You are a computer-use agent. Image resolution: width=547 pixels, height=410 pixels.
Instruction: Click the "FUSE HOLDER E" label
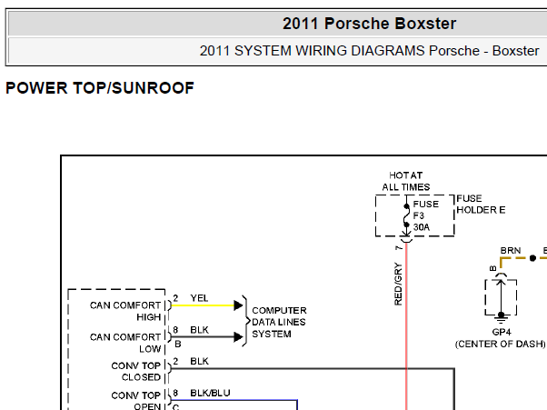(x=481, y=205)
